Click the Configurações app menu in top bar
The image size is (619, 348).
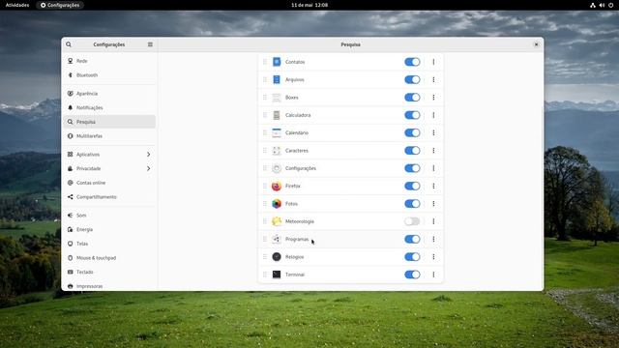(60, 5)
